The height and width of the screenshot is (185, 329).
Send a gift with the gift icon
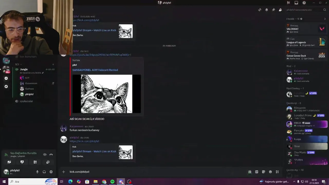pos(250,172)
